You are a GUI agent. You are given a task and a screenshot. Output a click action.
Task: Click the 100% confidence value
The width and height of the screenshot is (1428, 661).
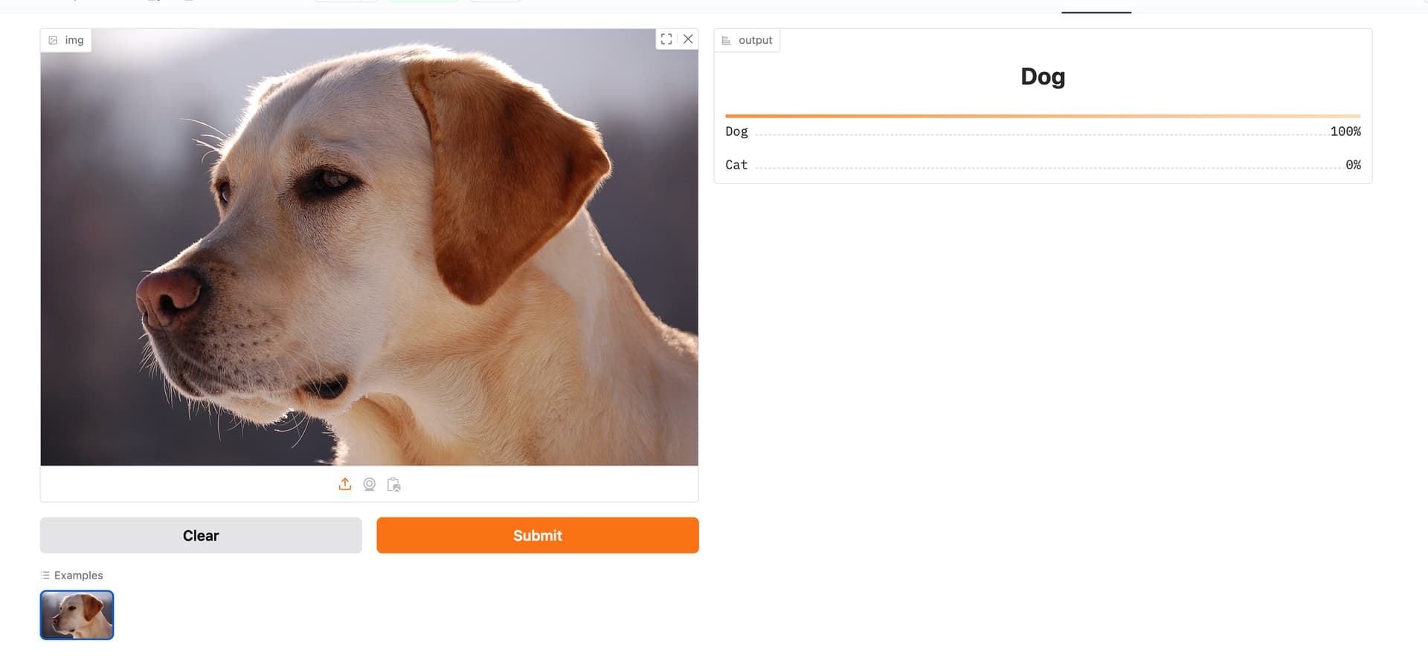(x=1345, y=131)
